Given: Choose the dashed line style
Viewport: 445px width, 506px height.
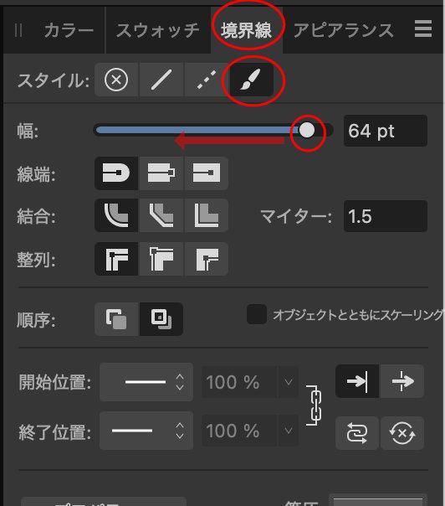Looking at the screenshot, I should click(x=207, y=80).
